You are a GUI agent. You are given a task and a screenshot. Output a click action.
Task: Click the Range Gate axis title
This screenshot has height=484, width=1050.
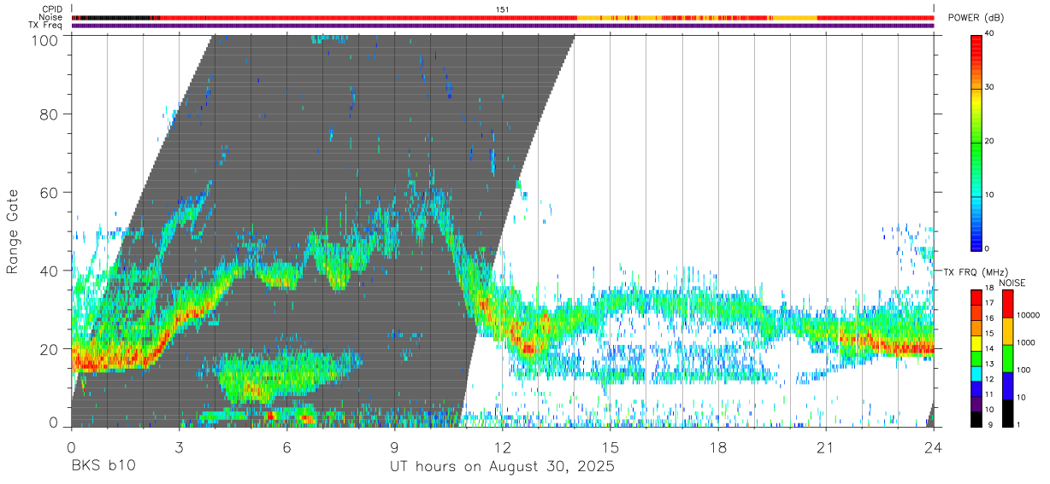point(13,231)
